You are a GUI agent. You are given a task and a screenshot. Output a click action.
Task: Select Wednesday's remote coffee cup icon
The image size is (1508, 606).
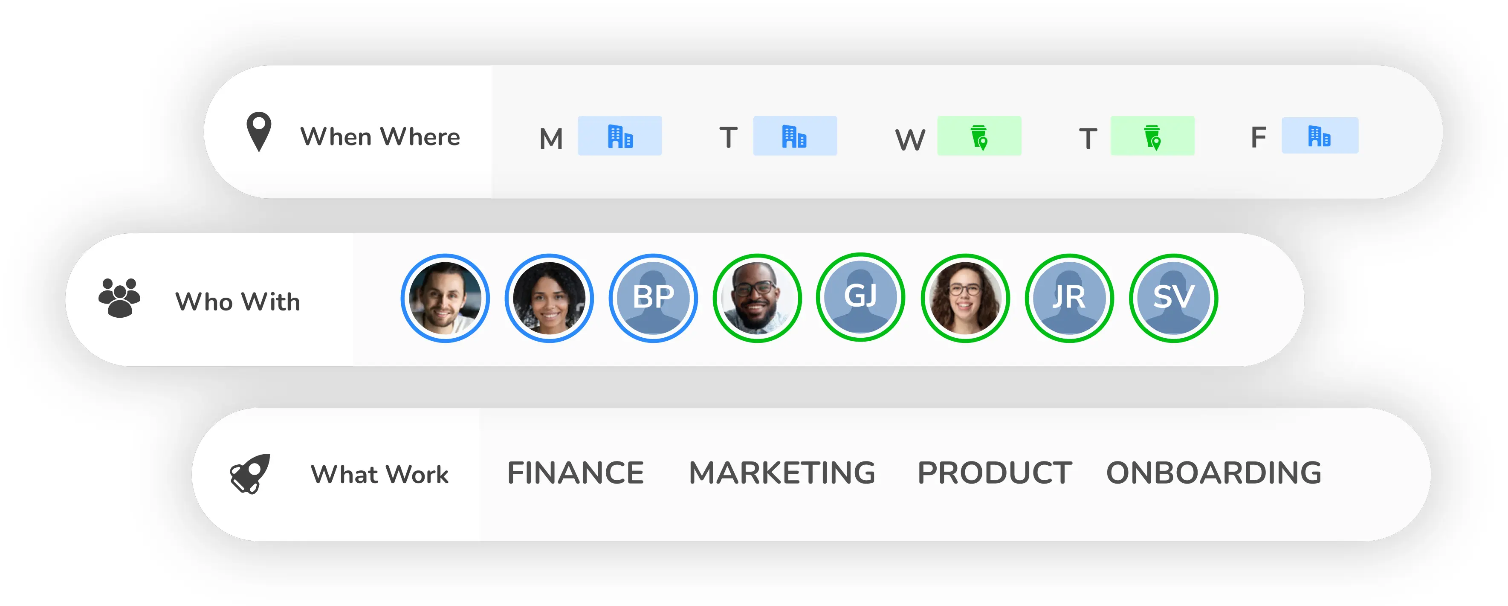tap(979, 136)
